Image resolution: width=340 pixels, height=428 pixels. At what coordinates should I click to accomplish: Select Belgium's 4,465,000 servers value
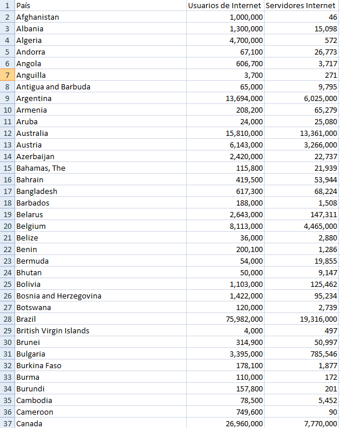click(x=302, y=226)
